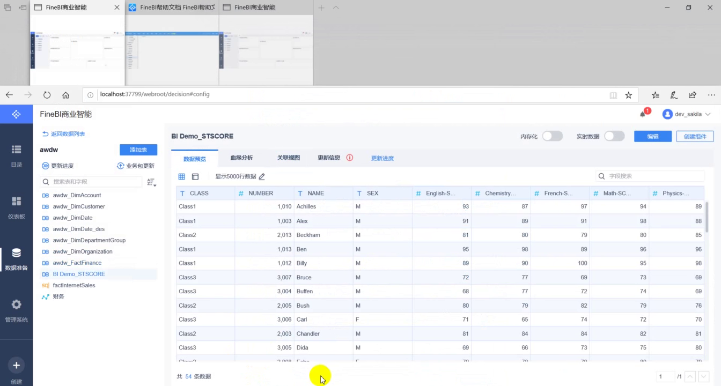Select the factInternetSales SQL table
The width and height of the screenshot is (721, 386).
point(74,285)
